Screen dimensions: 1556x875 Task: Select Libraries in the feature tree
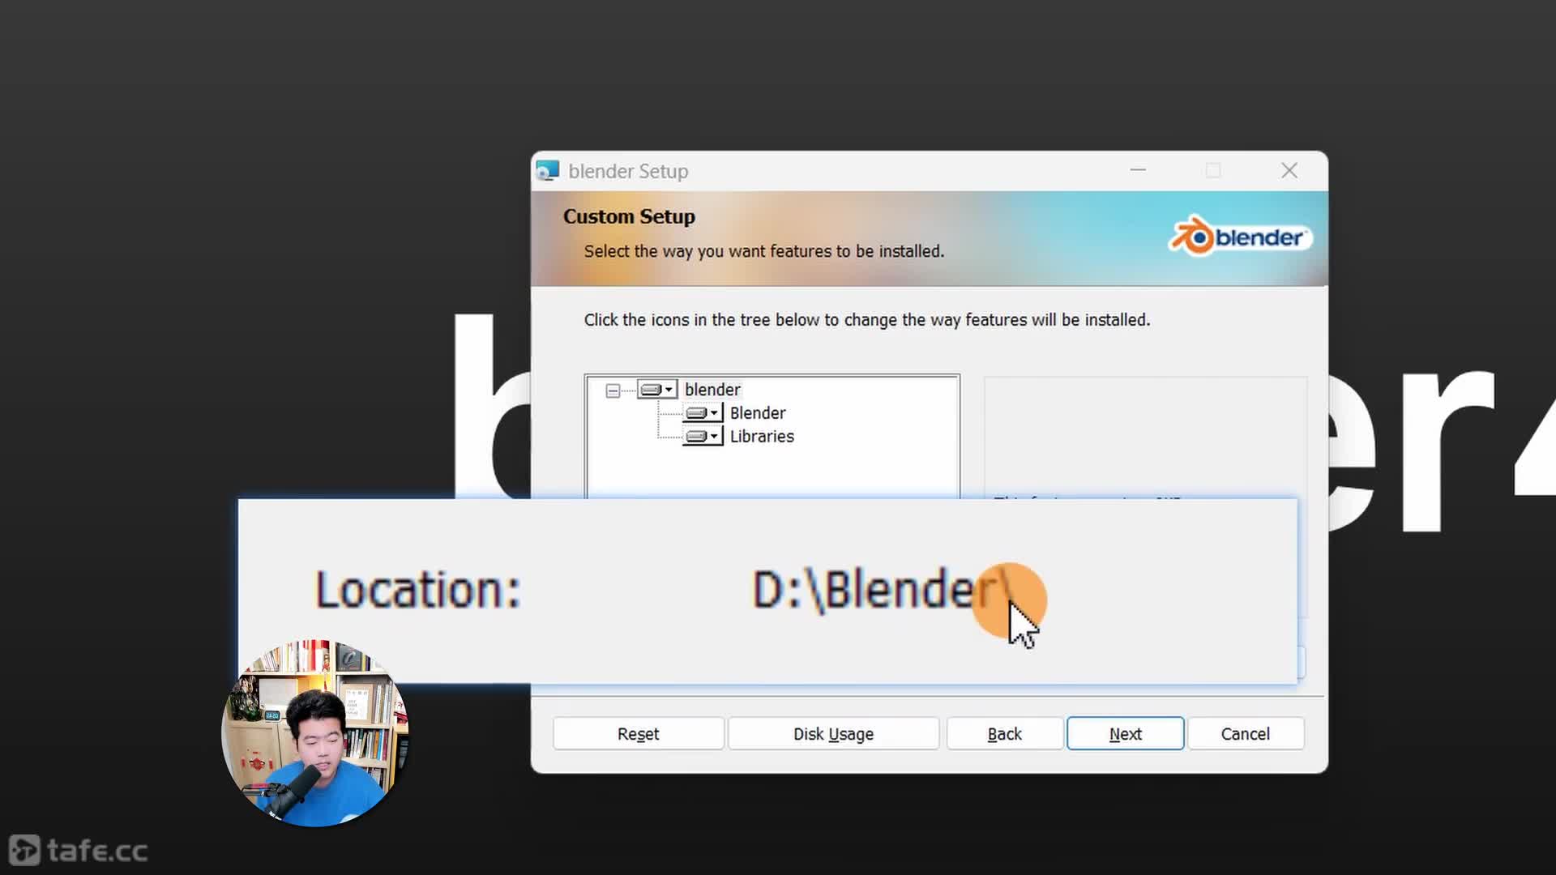coord(761,436)
